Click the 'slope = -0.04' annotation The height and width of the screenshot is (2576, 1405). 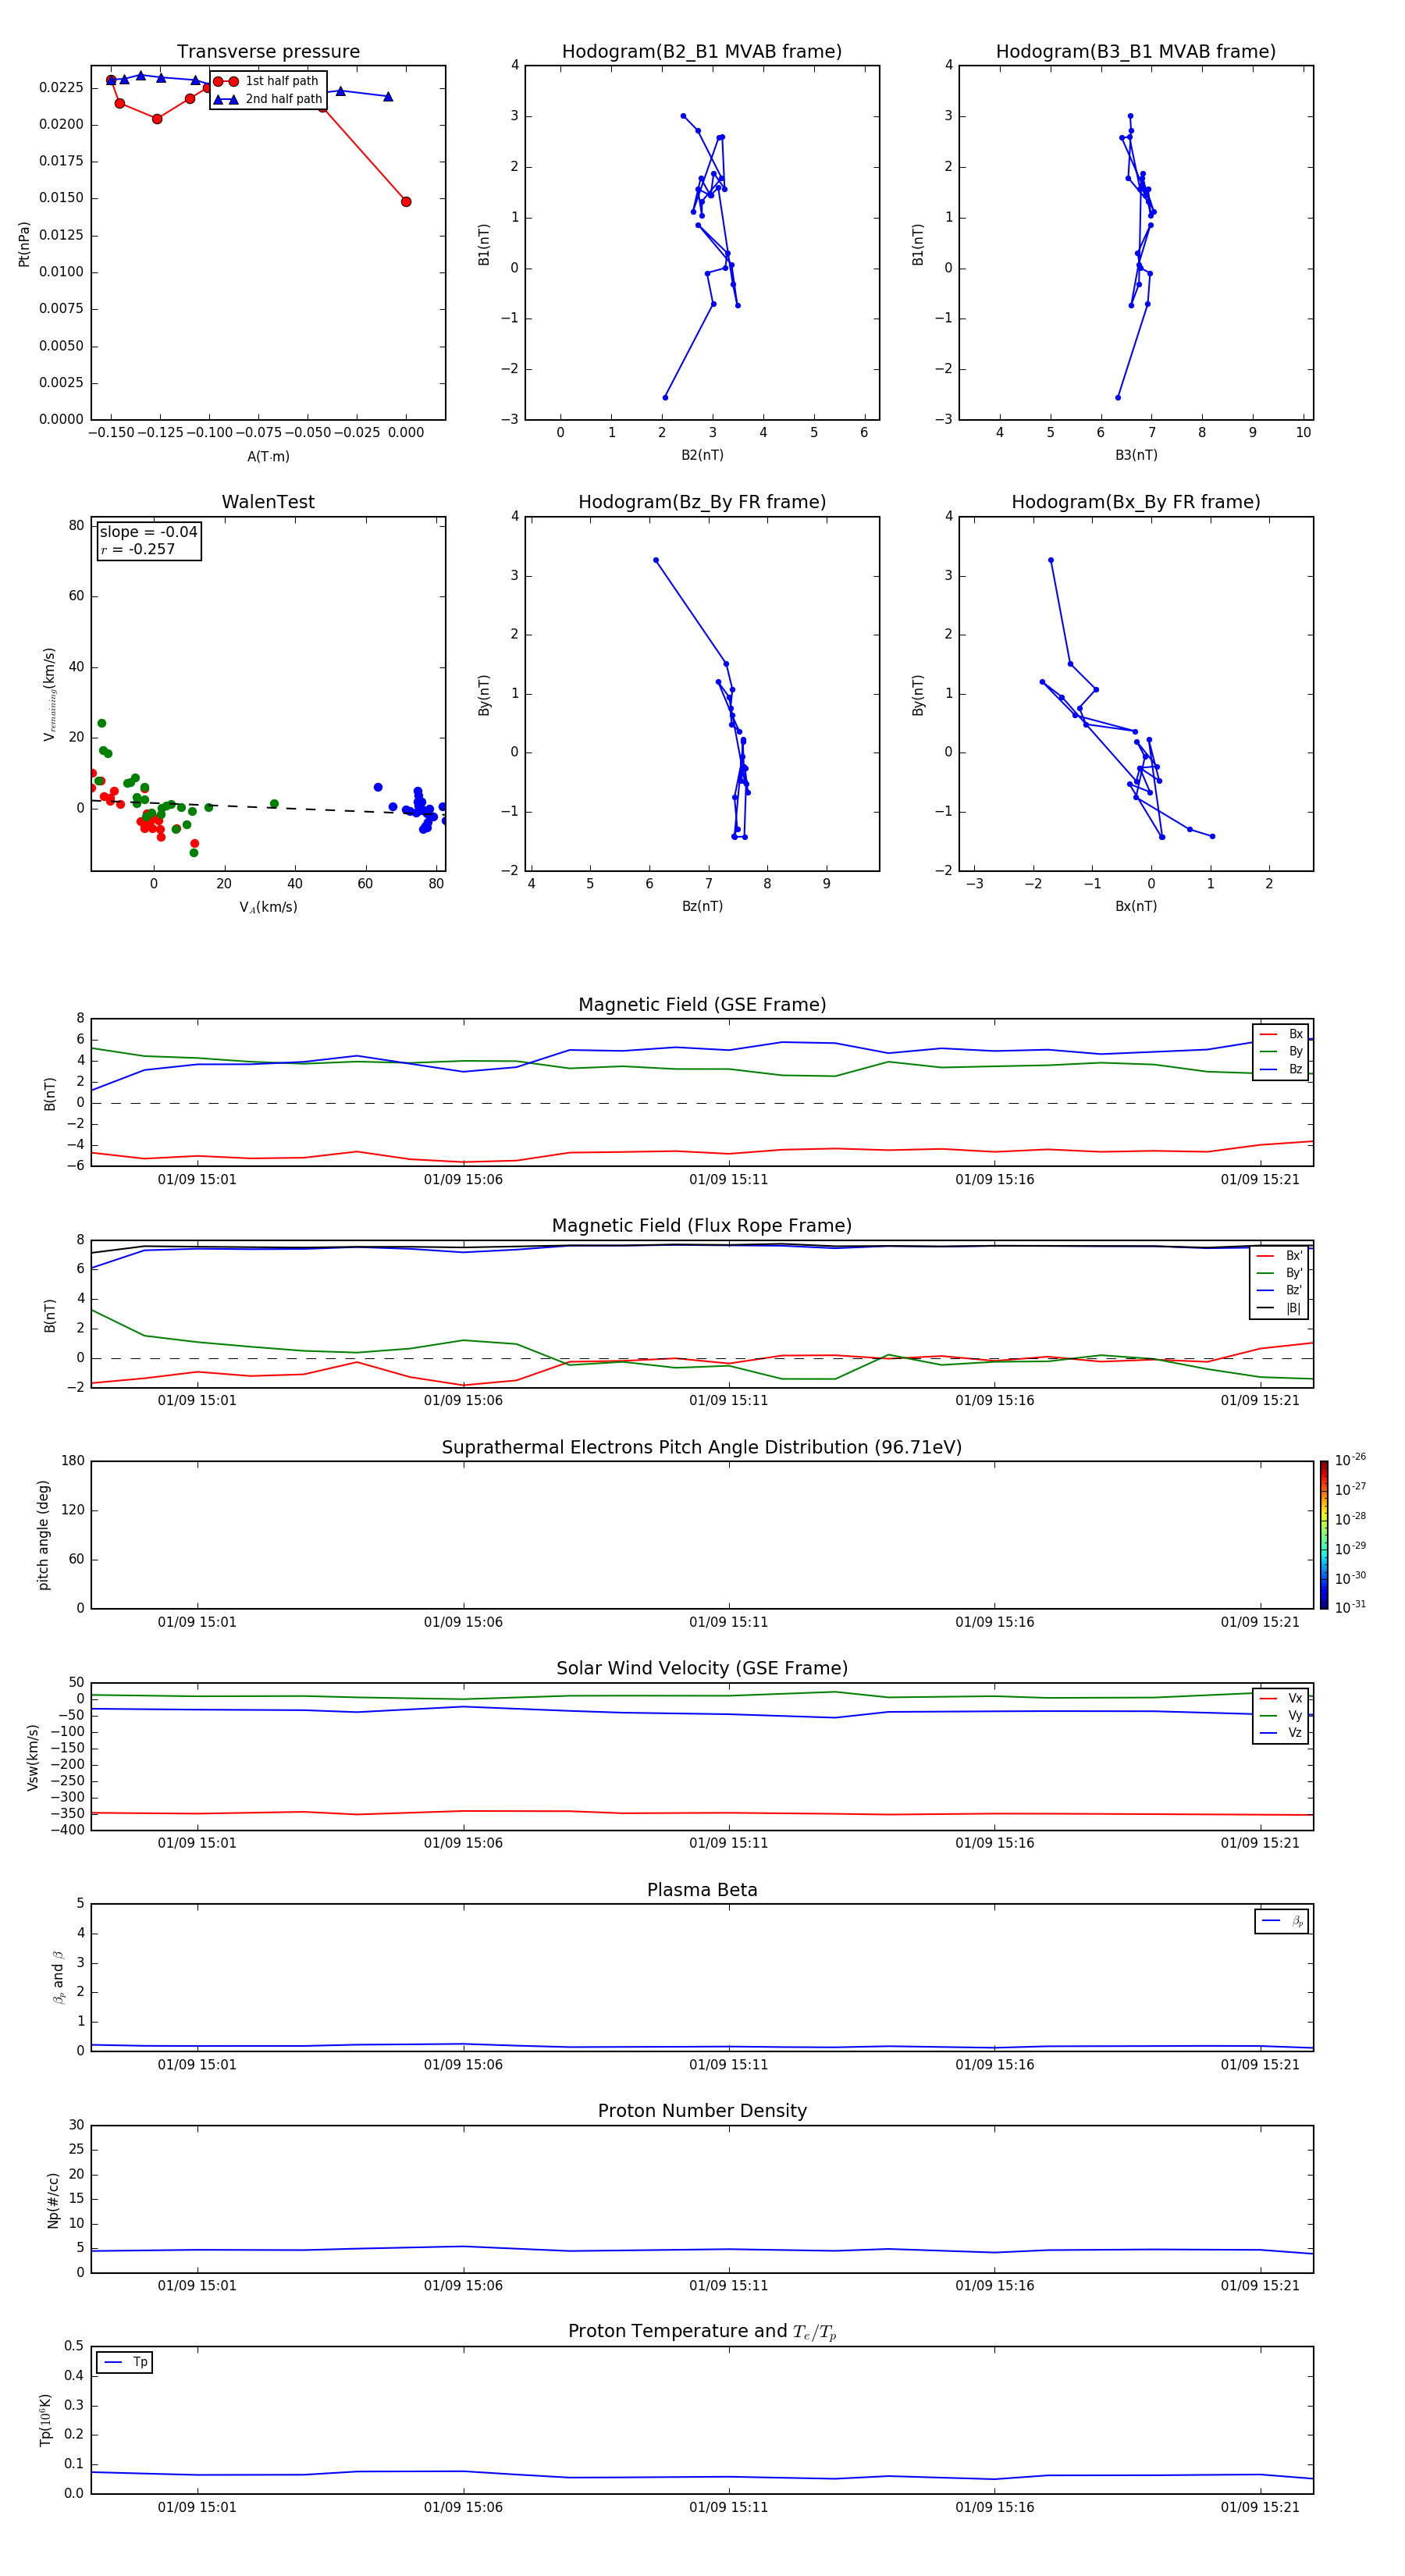pyautogui.click(x=148, y=532)
